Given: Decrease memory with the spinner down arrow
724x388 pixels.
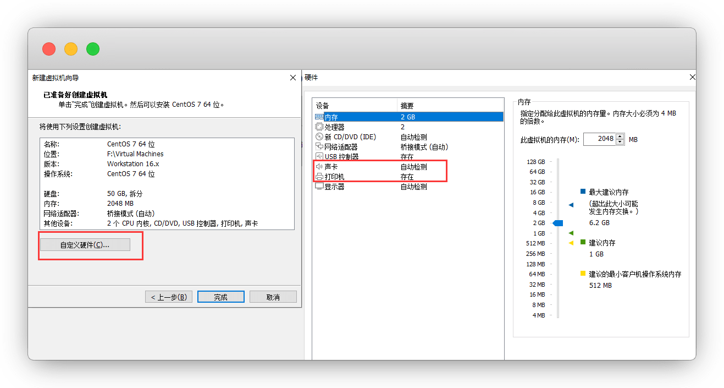Looking at the screenshot, I should click(x=620, y=142).
